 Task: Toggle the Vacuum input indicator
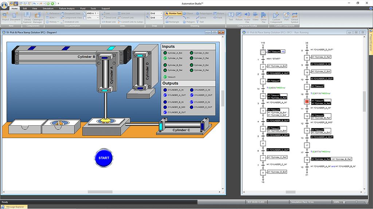tap(165, 77)
